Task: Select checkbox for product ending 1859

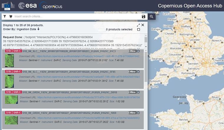Action: (x=138, y=113)
